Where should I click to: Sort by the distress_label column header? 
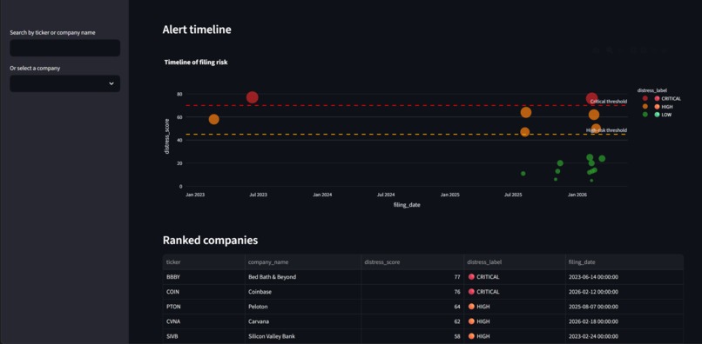tap(515, 262)
